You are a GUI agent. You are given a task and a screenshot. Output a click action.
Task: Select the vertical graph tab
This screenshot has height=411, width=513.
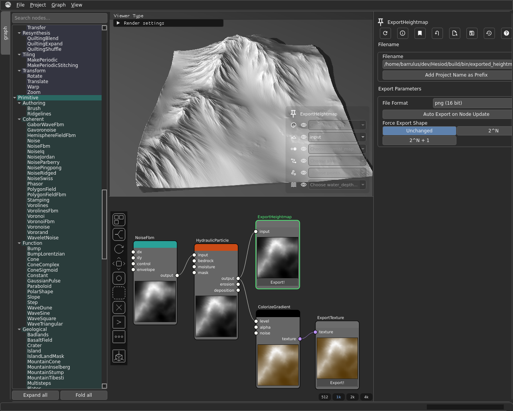5,33
